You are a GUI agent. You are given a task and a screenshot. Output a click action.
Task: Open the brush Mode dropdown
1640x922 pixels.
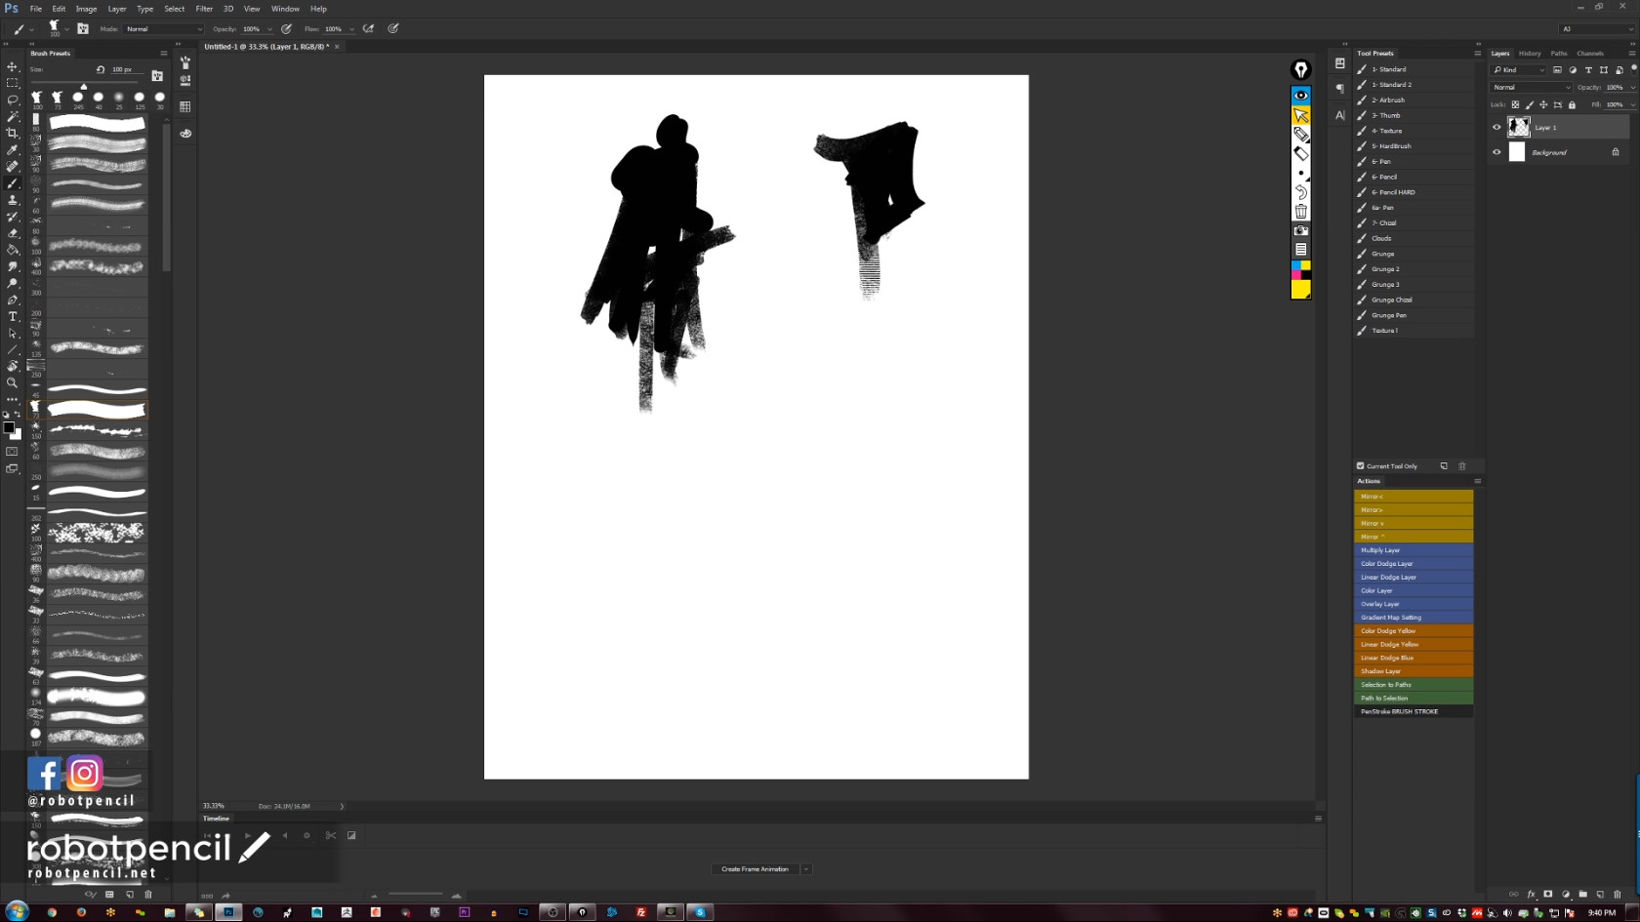point(163,29)
